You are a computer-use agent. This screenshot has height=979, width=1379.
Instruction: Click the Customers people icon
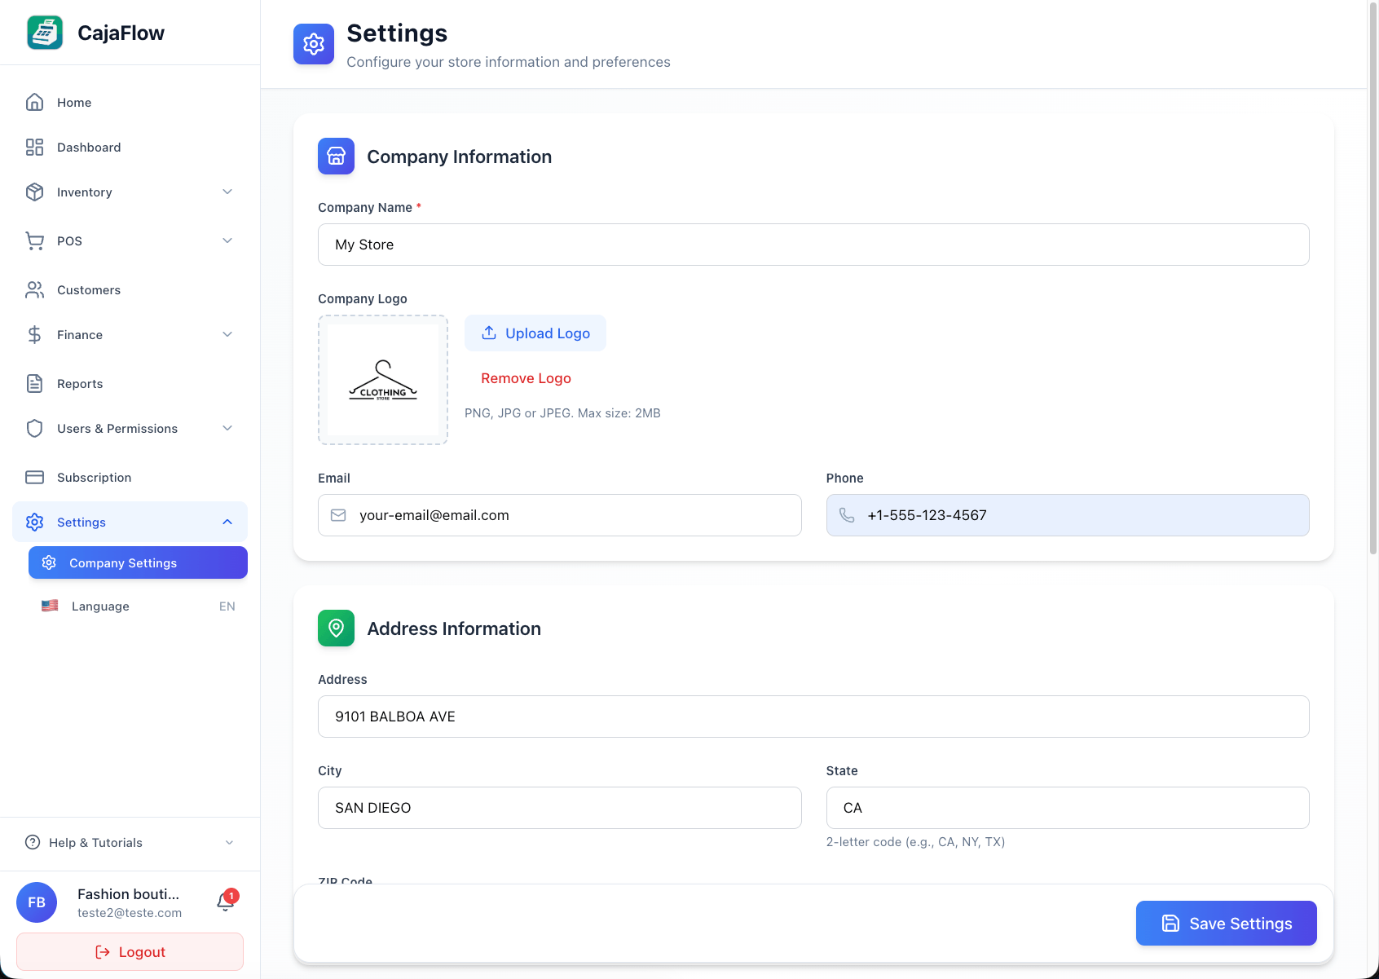[34, 290]
